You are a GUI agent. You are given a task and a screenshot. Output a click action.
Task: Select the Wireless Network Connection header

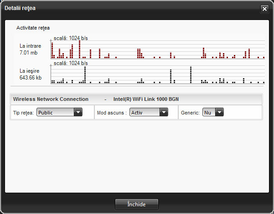point(51,99)
